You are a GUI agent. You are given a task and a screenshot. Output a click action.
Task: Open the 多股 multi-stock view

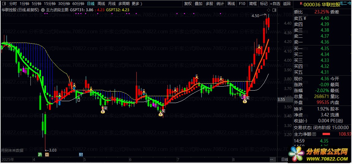(209, 4)
